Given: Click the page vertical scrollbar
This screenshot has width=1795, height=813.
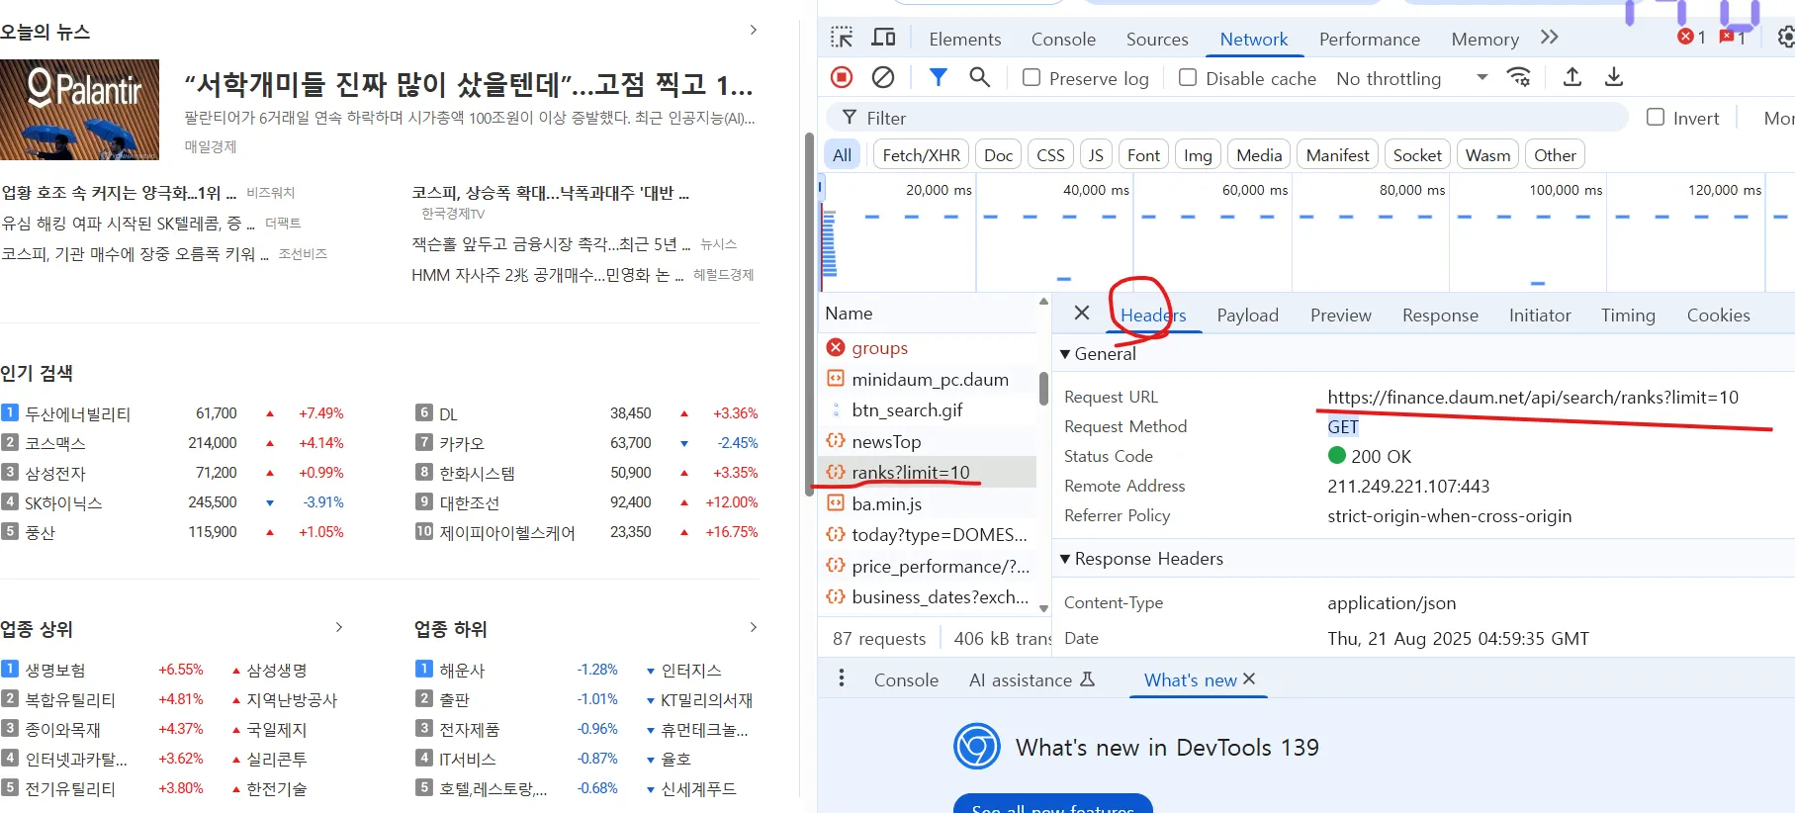Looking at the screenshot, I should coord(809,315).
